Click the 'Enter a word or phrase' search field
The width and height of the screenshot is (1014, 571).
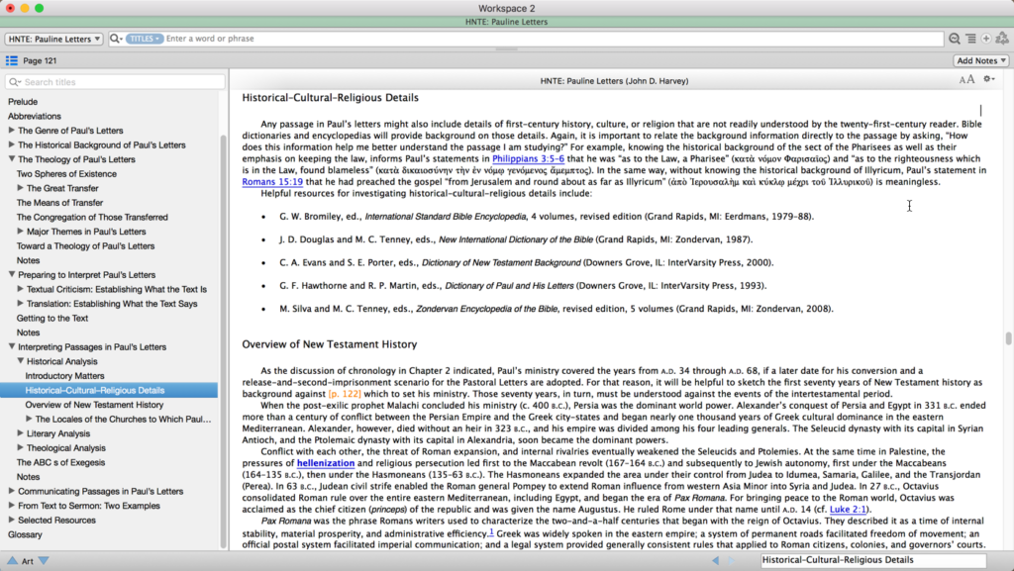pos(297,38)
